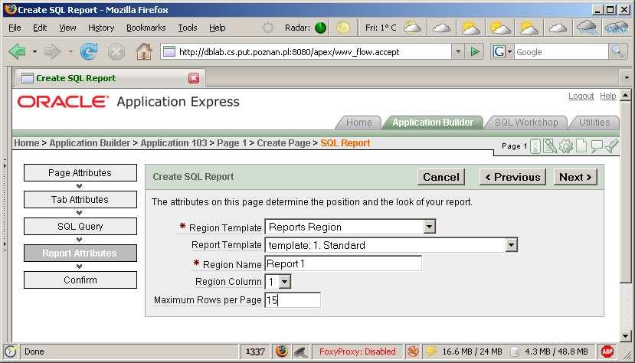Open the tab list dropdown arrow
The image size is (635, 363).
627,77
